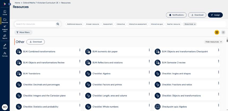Viewport: 228px width, 111px height.
Task: Open Checklist: Fractions and ratios
Action: (187, 85)
